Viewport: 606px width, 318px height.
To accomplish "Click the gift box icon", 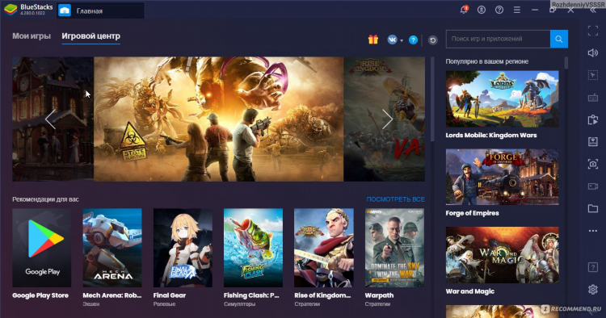I will (373, 40).
